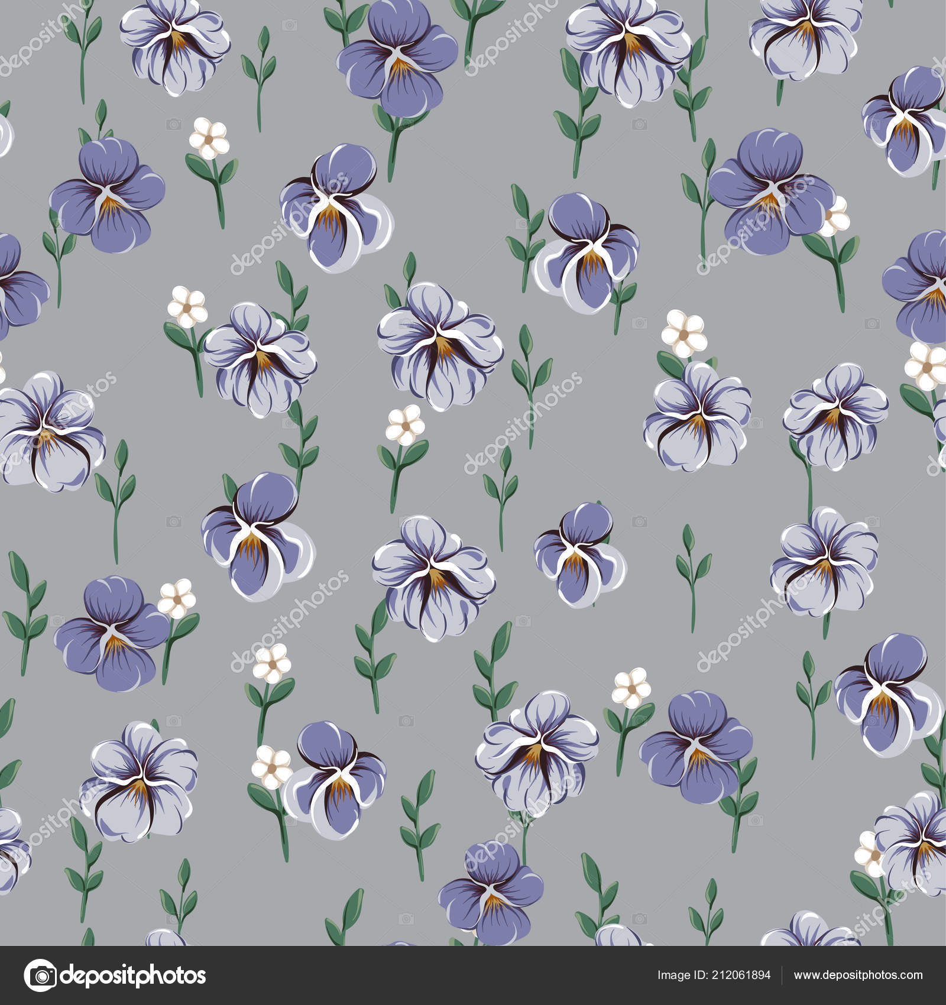
Task: Click the Depositphotos camera logo icon
Action: pos(40,975)
